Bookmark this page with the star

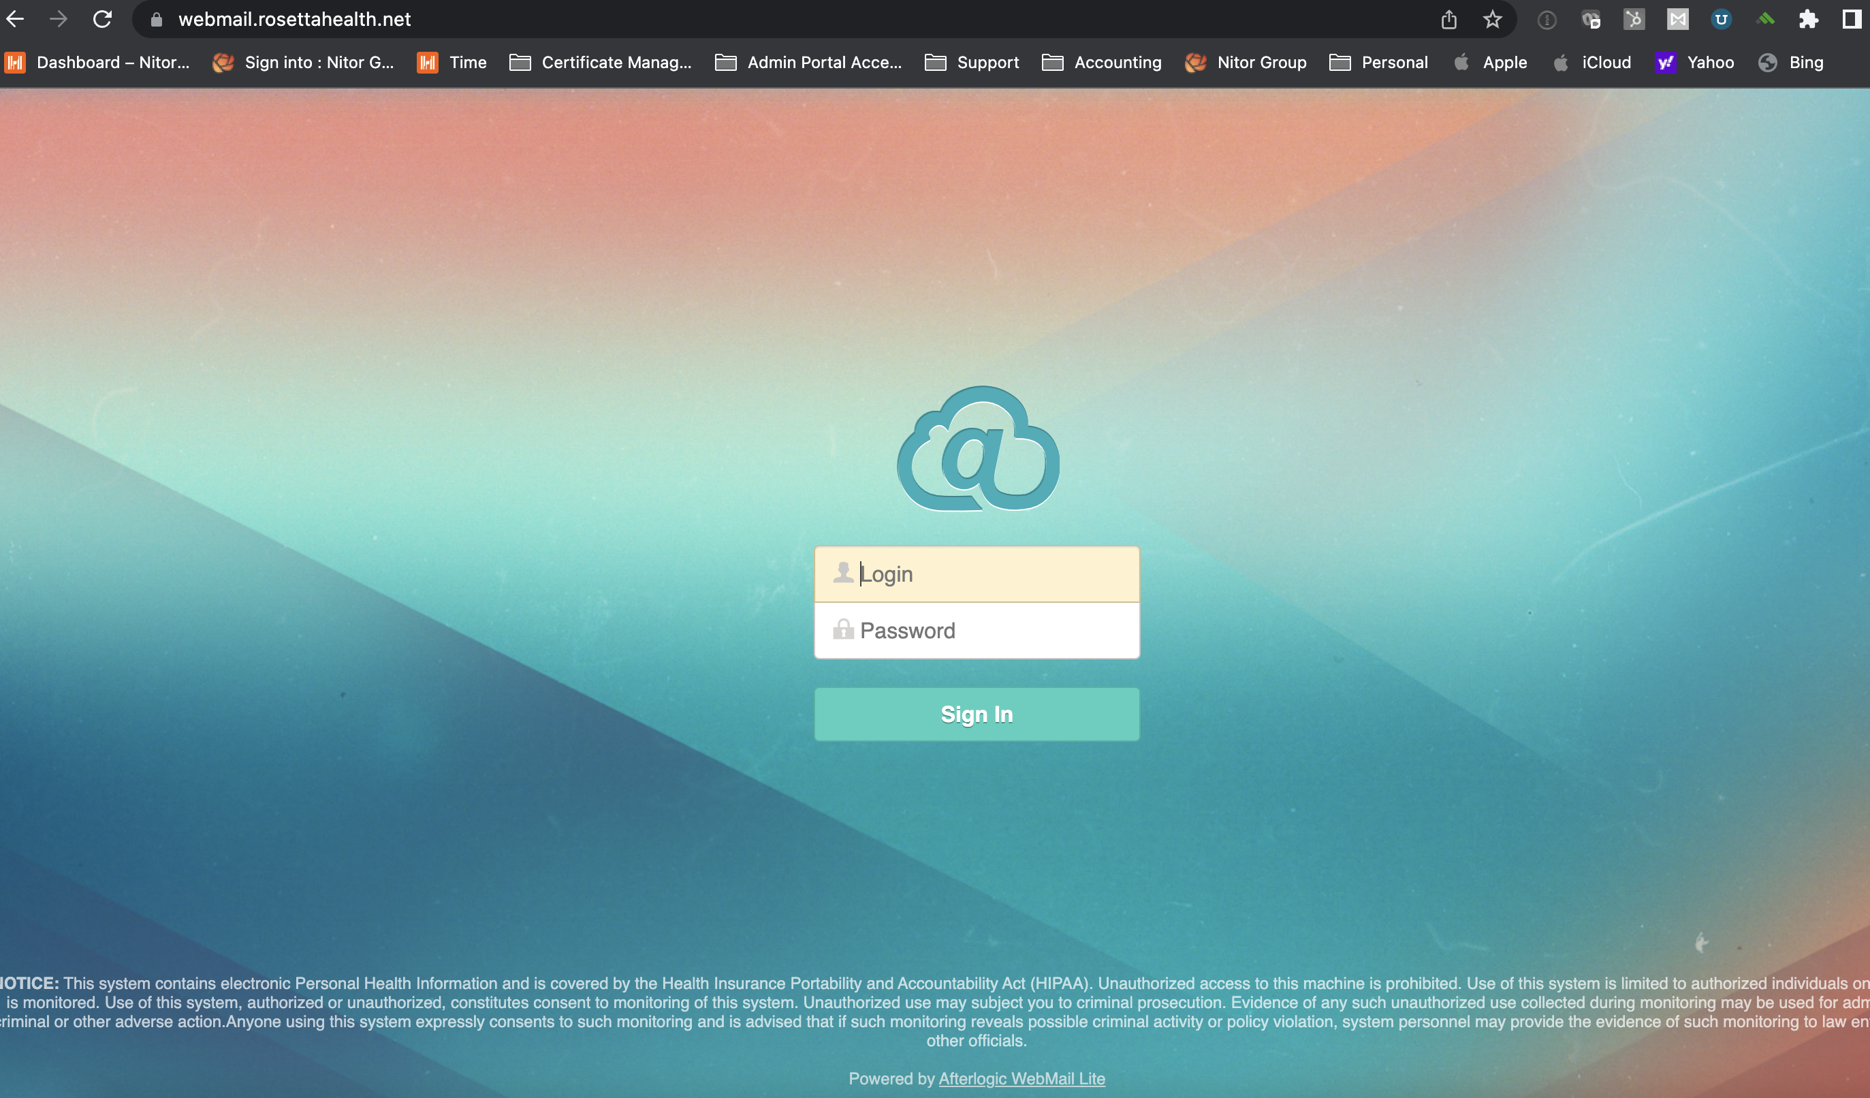(x=1492, y=19)
